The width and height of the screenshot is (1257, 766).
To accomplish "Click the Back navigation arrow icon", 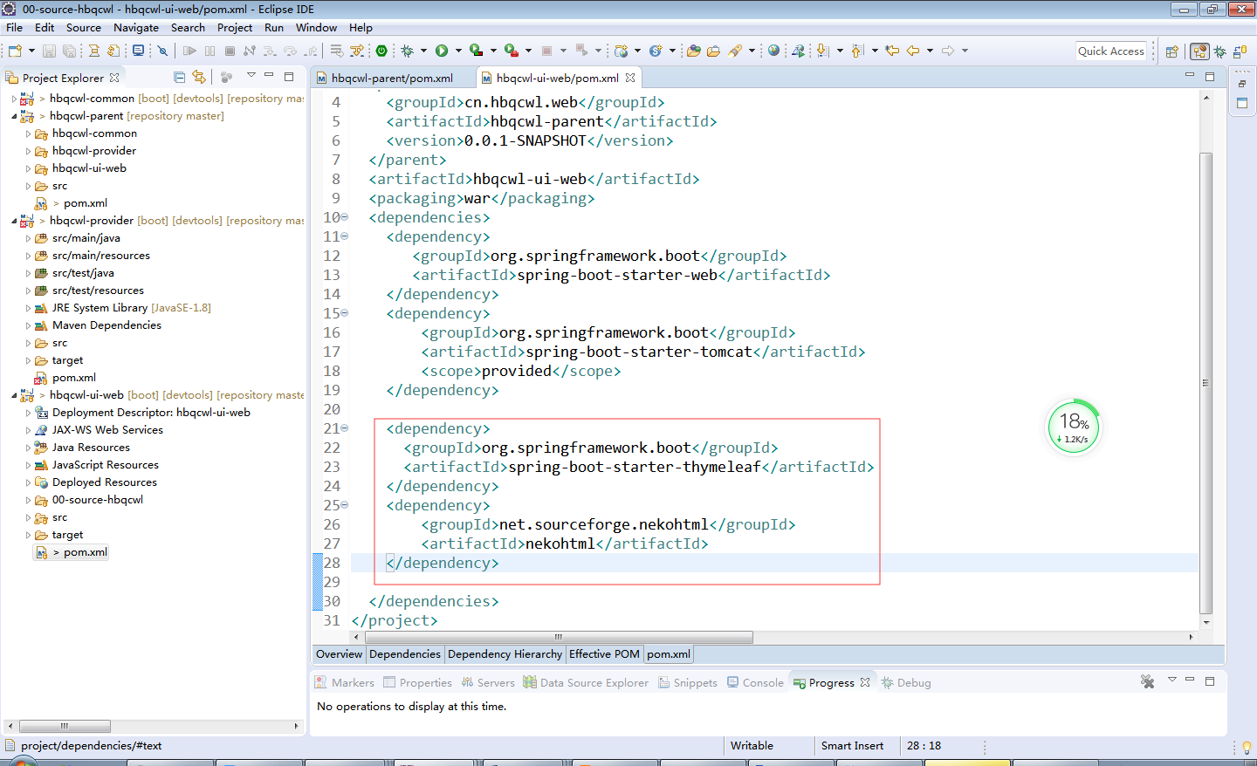I will [913, 51].
